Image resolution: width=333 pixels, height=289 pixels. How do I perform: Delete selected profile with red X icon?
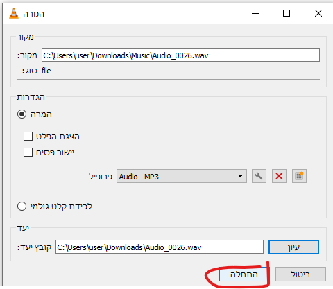point(279,176)
